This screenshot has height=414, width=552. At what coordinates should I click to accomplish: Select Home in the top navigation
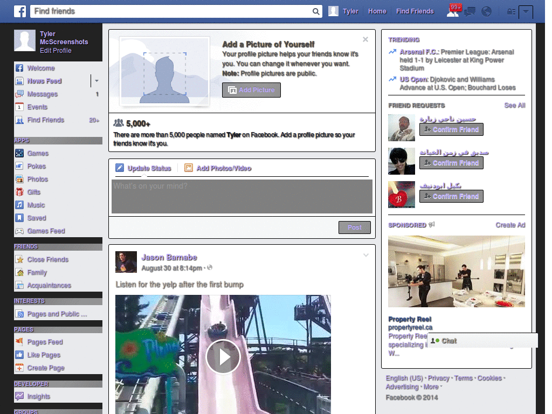coord(377,11)
